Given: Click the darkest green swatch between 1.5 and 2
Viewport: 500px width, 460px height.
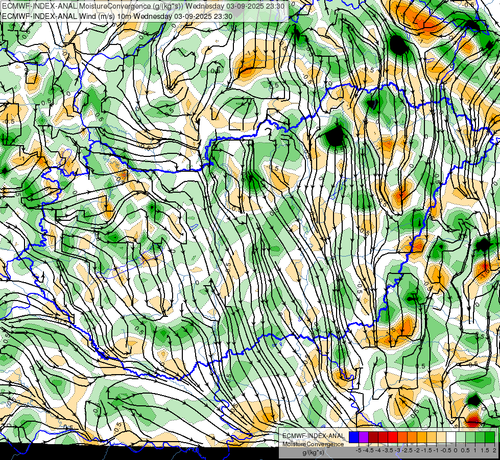Looking at the screenshot, I should pos(490,438).
